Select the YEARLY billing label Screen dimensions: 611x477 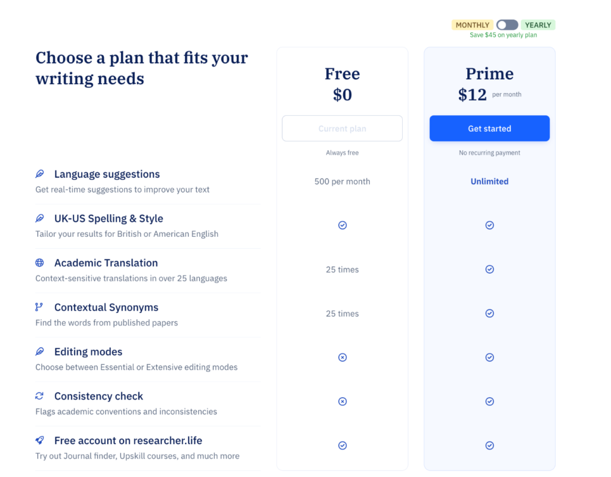[x=538, y=24]
